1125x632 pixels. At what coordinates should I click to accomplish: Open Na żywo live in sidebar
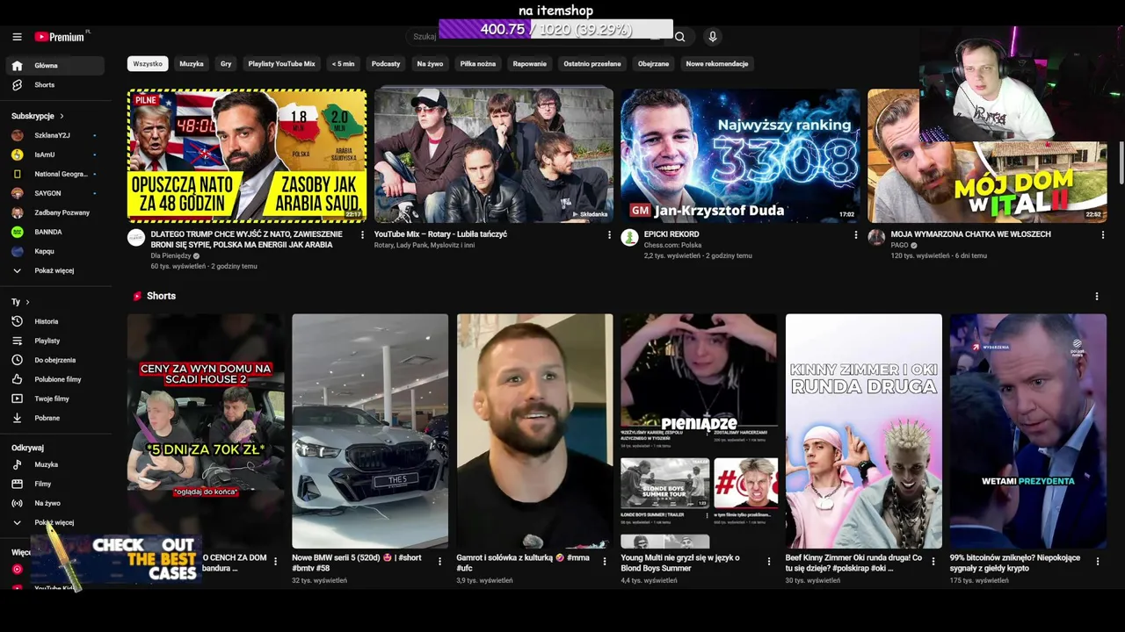coord(54,503)
